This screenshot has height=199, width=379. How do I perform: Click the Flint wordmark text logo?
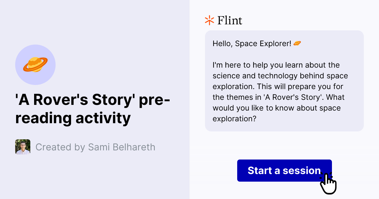(229, 20)
